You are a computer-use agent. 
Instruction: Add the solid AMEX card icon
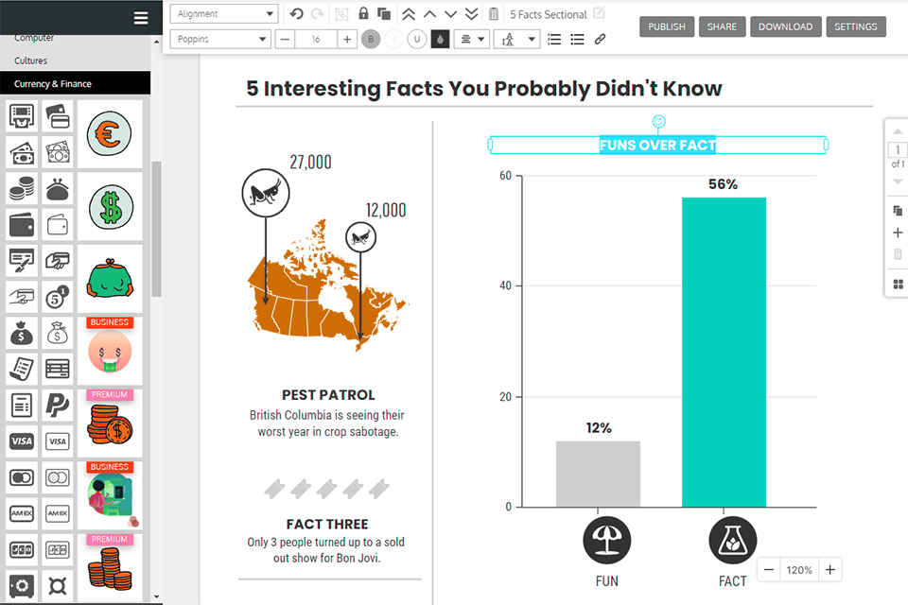[x=22, y=513]
